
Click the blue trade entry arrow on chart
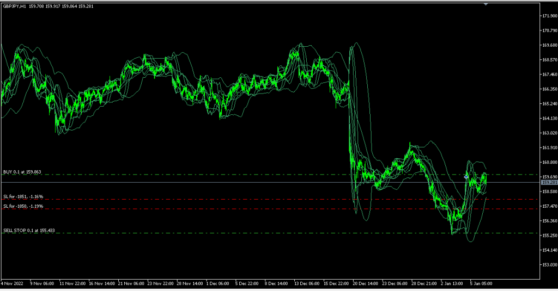[466, 177]
